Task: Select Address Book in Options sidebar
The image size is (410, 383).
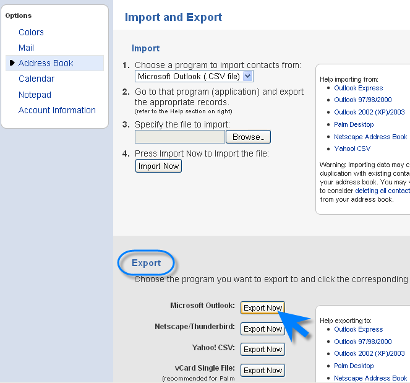Action: point(54,63)
